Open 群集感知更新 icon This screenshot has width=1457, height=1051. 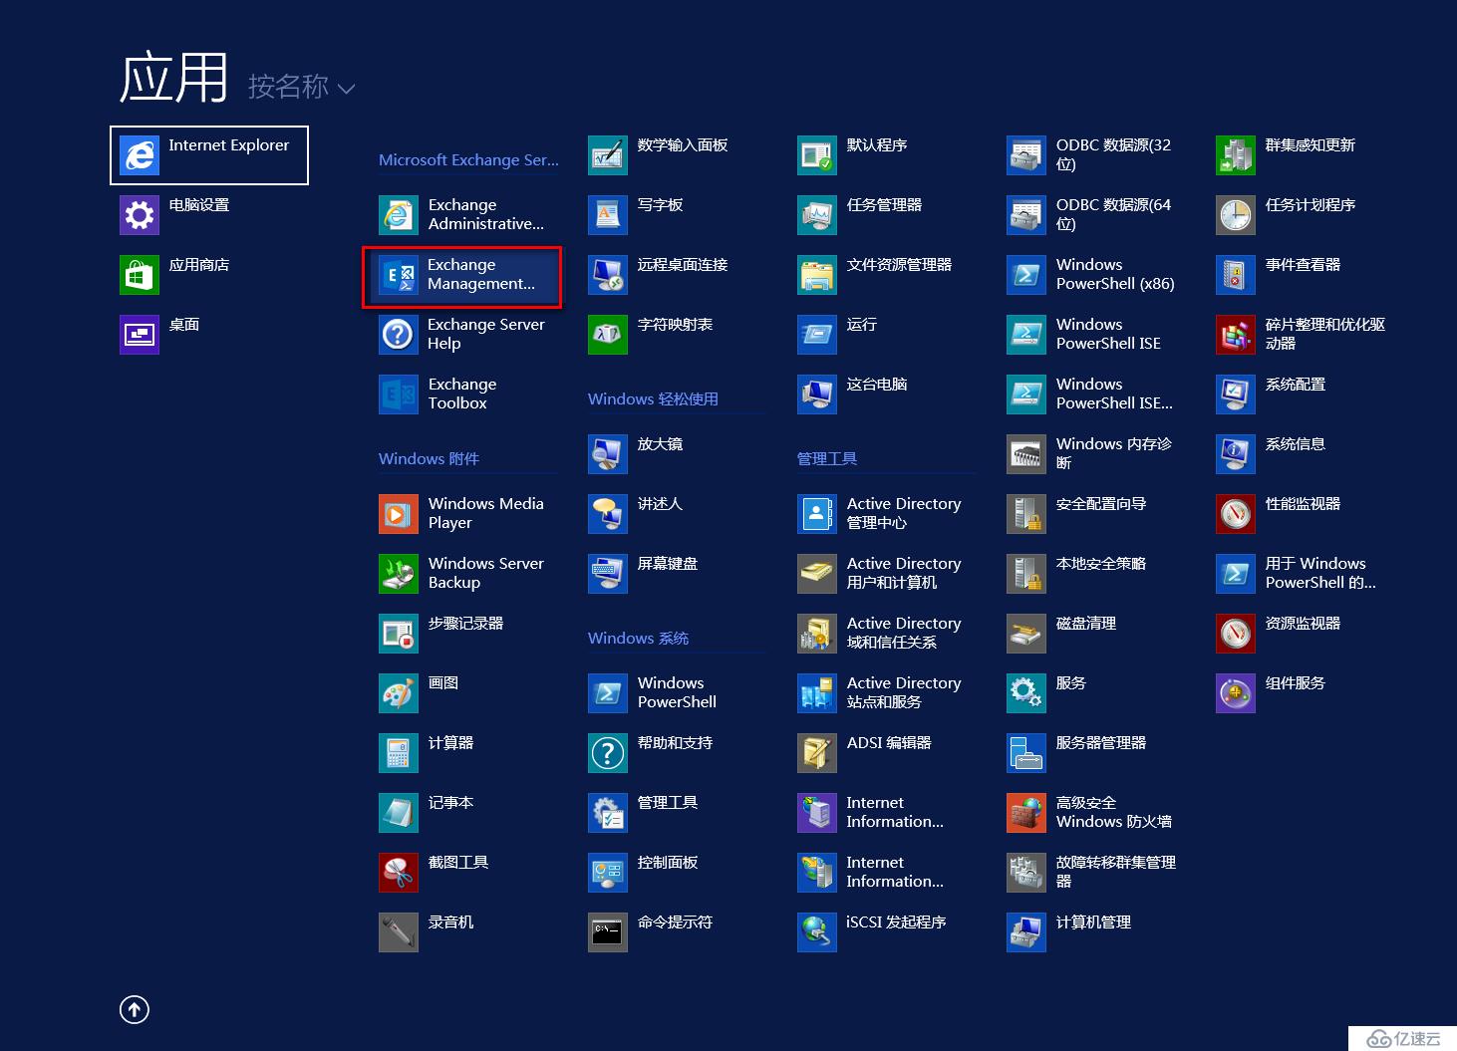coord(1236,155)
